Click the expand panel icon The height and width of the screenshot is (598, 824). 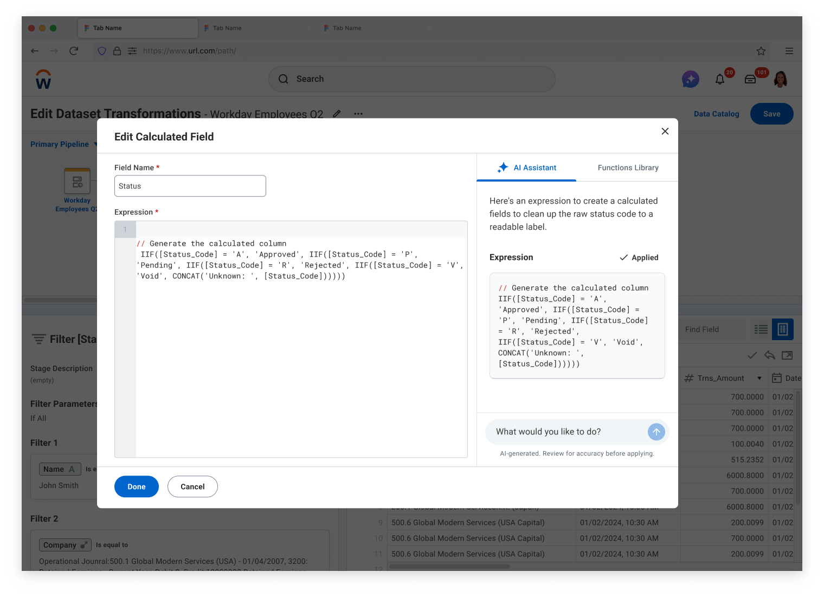(787, 355)
